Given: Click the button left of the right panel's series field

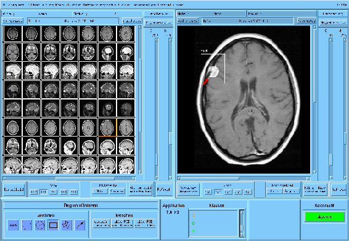Looking at the screenshot, I should coord(187,21).
